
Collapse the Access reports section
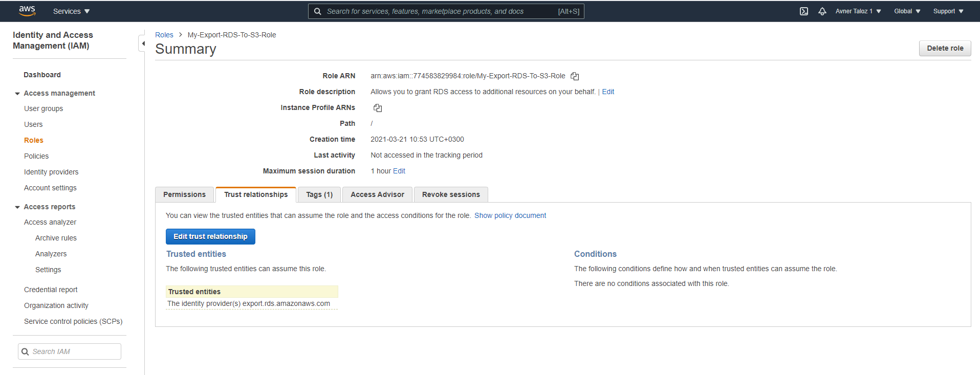pos(17,207)
